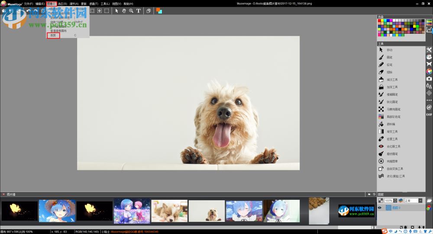Hide layer 0 with the eye icon

pyautogui.click(x=380, y=208)
